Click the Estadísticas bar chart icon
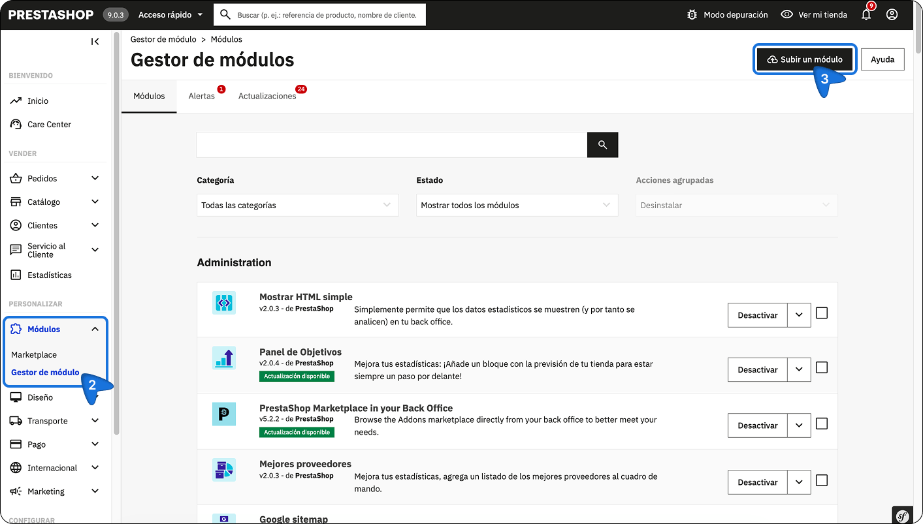The height and width of the screenshot is (524, 923). [16, 275]
